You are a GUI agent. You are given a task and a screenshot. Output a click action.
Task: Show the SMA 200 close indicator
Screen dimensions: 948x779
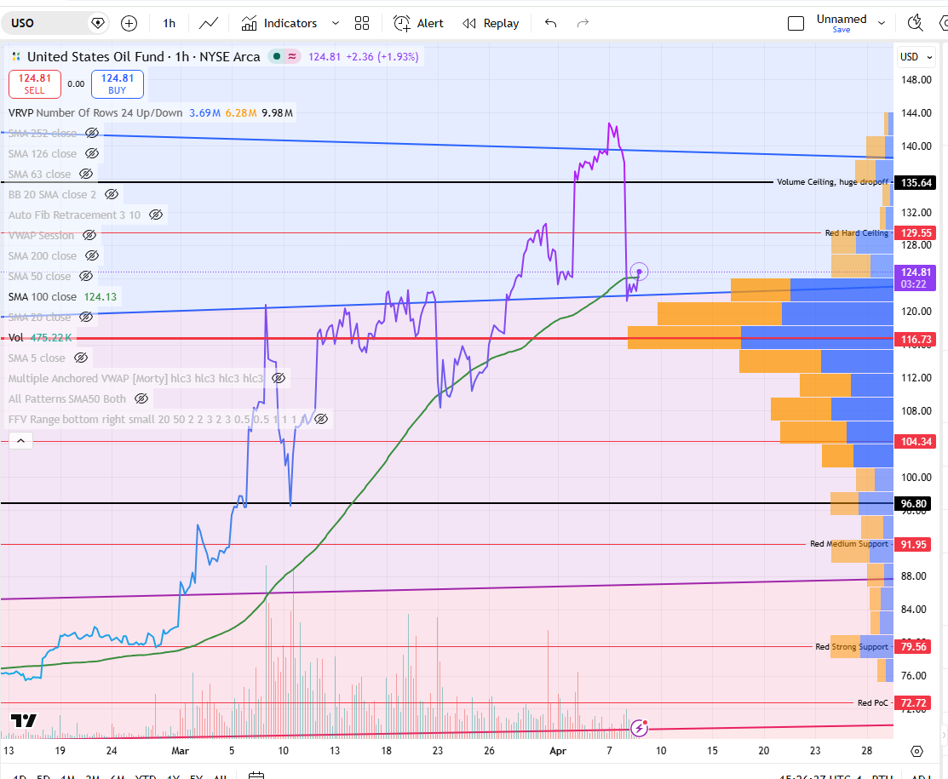(92, 255)
